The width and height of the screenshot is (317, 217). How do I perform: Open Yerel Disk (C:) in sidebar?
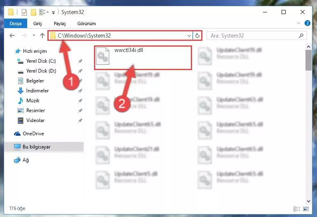coord(41,61)
